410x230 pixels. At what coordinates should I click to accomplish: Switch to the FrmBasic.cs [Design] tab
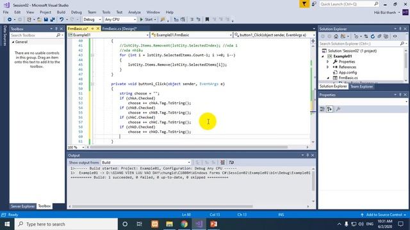coord(120,29)
